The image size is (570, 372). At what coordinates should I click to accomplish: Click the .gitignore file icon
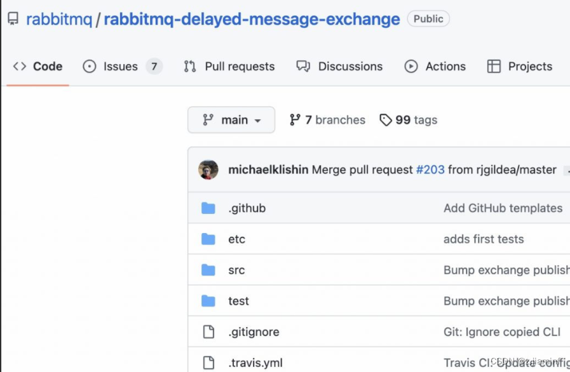[208, 332]
